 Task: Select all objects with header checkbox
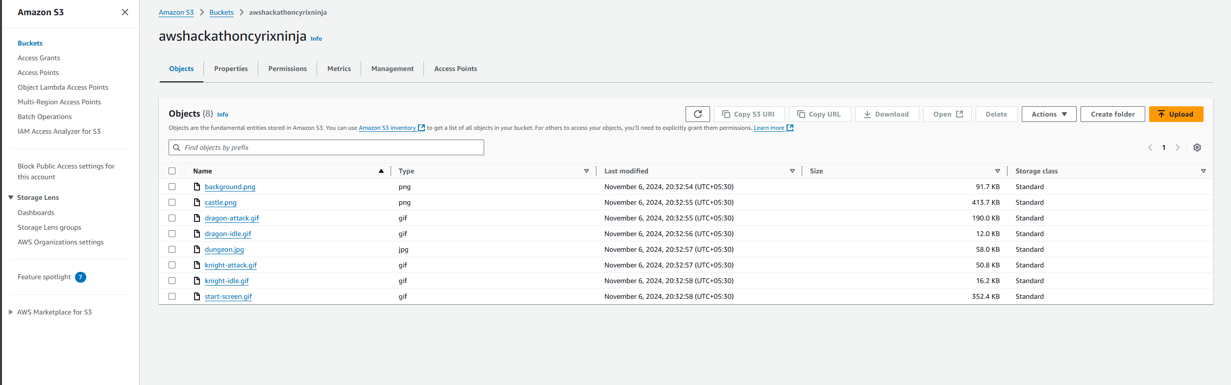click(172, 171)
